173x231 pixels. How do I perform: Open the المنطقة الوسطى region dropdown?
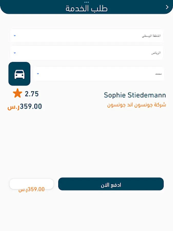coord(87,36)
